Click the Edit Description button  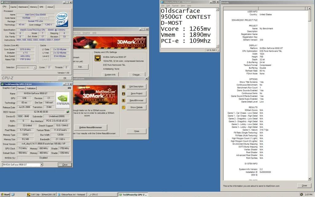(x=136, y=86)
